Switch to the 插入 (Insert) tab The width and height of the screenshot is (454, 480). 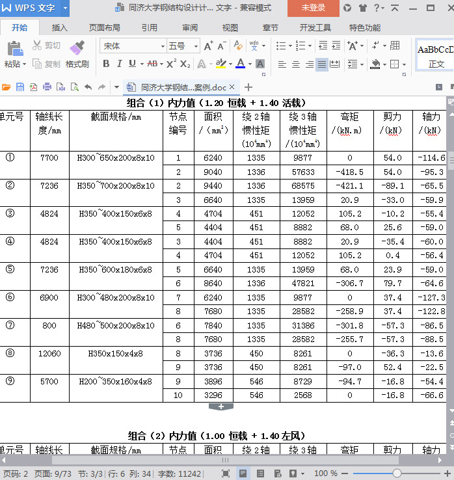click(59, 28)
